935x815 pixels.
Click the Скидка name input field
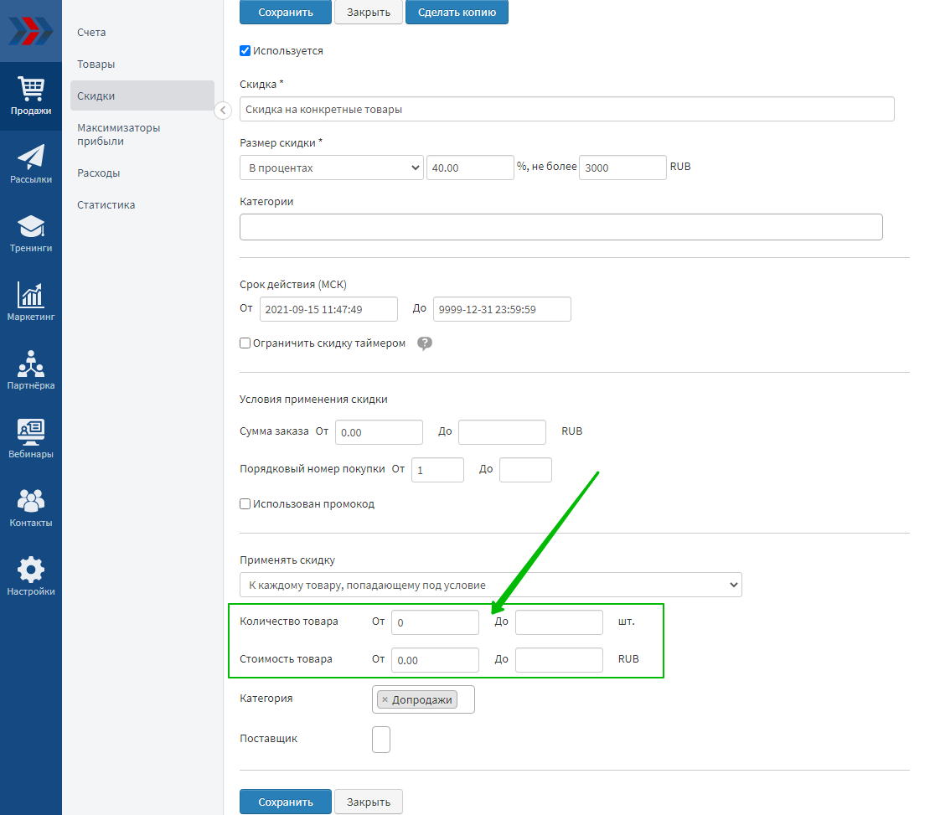pos(567,109)
